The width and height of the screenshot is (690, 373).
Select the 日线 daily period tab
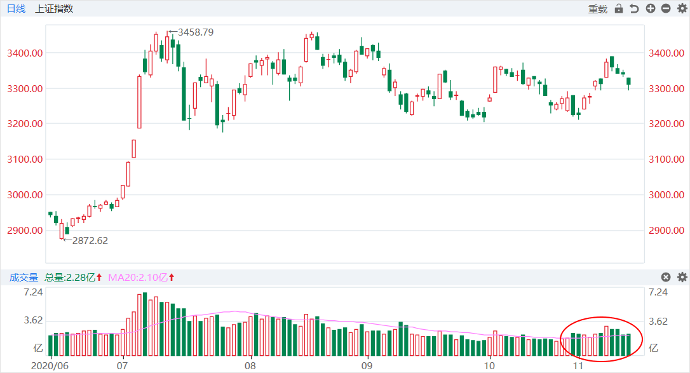coord(16,9)
